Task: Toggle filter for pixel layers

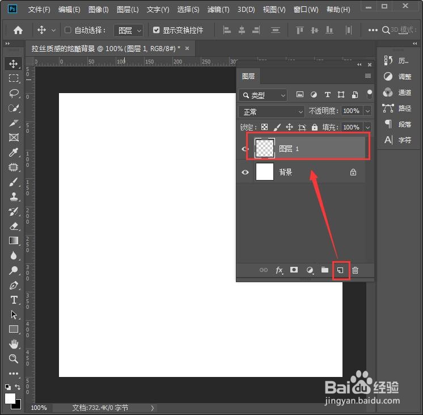Action: (300, 95)
